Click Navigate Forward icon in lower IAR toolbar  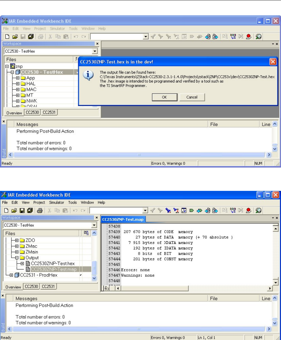point(215,210)
